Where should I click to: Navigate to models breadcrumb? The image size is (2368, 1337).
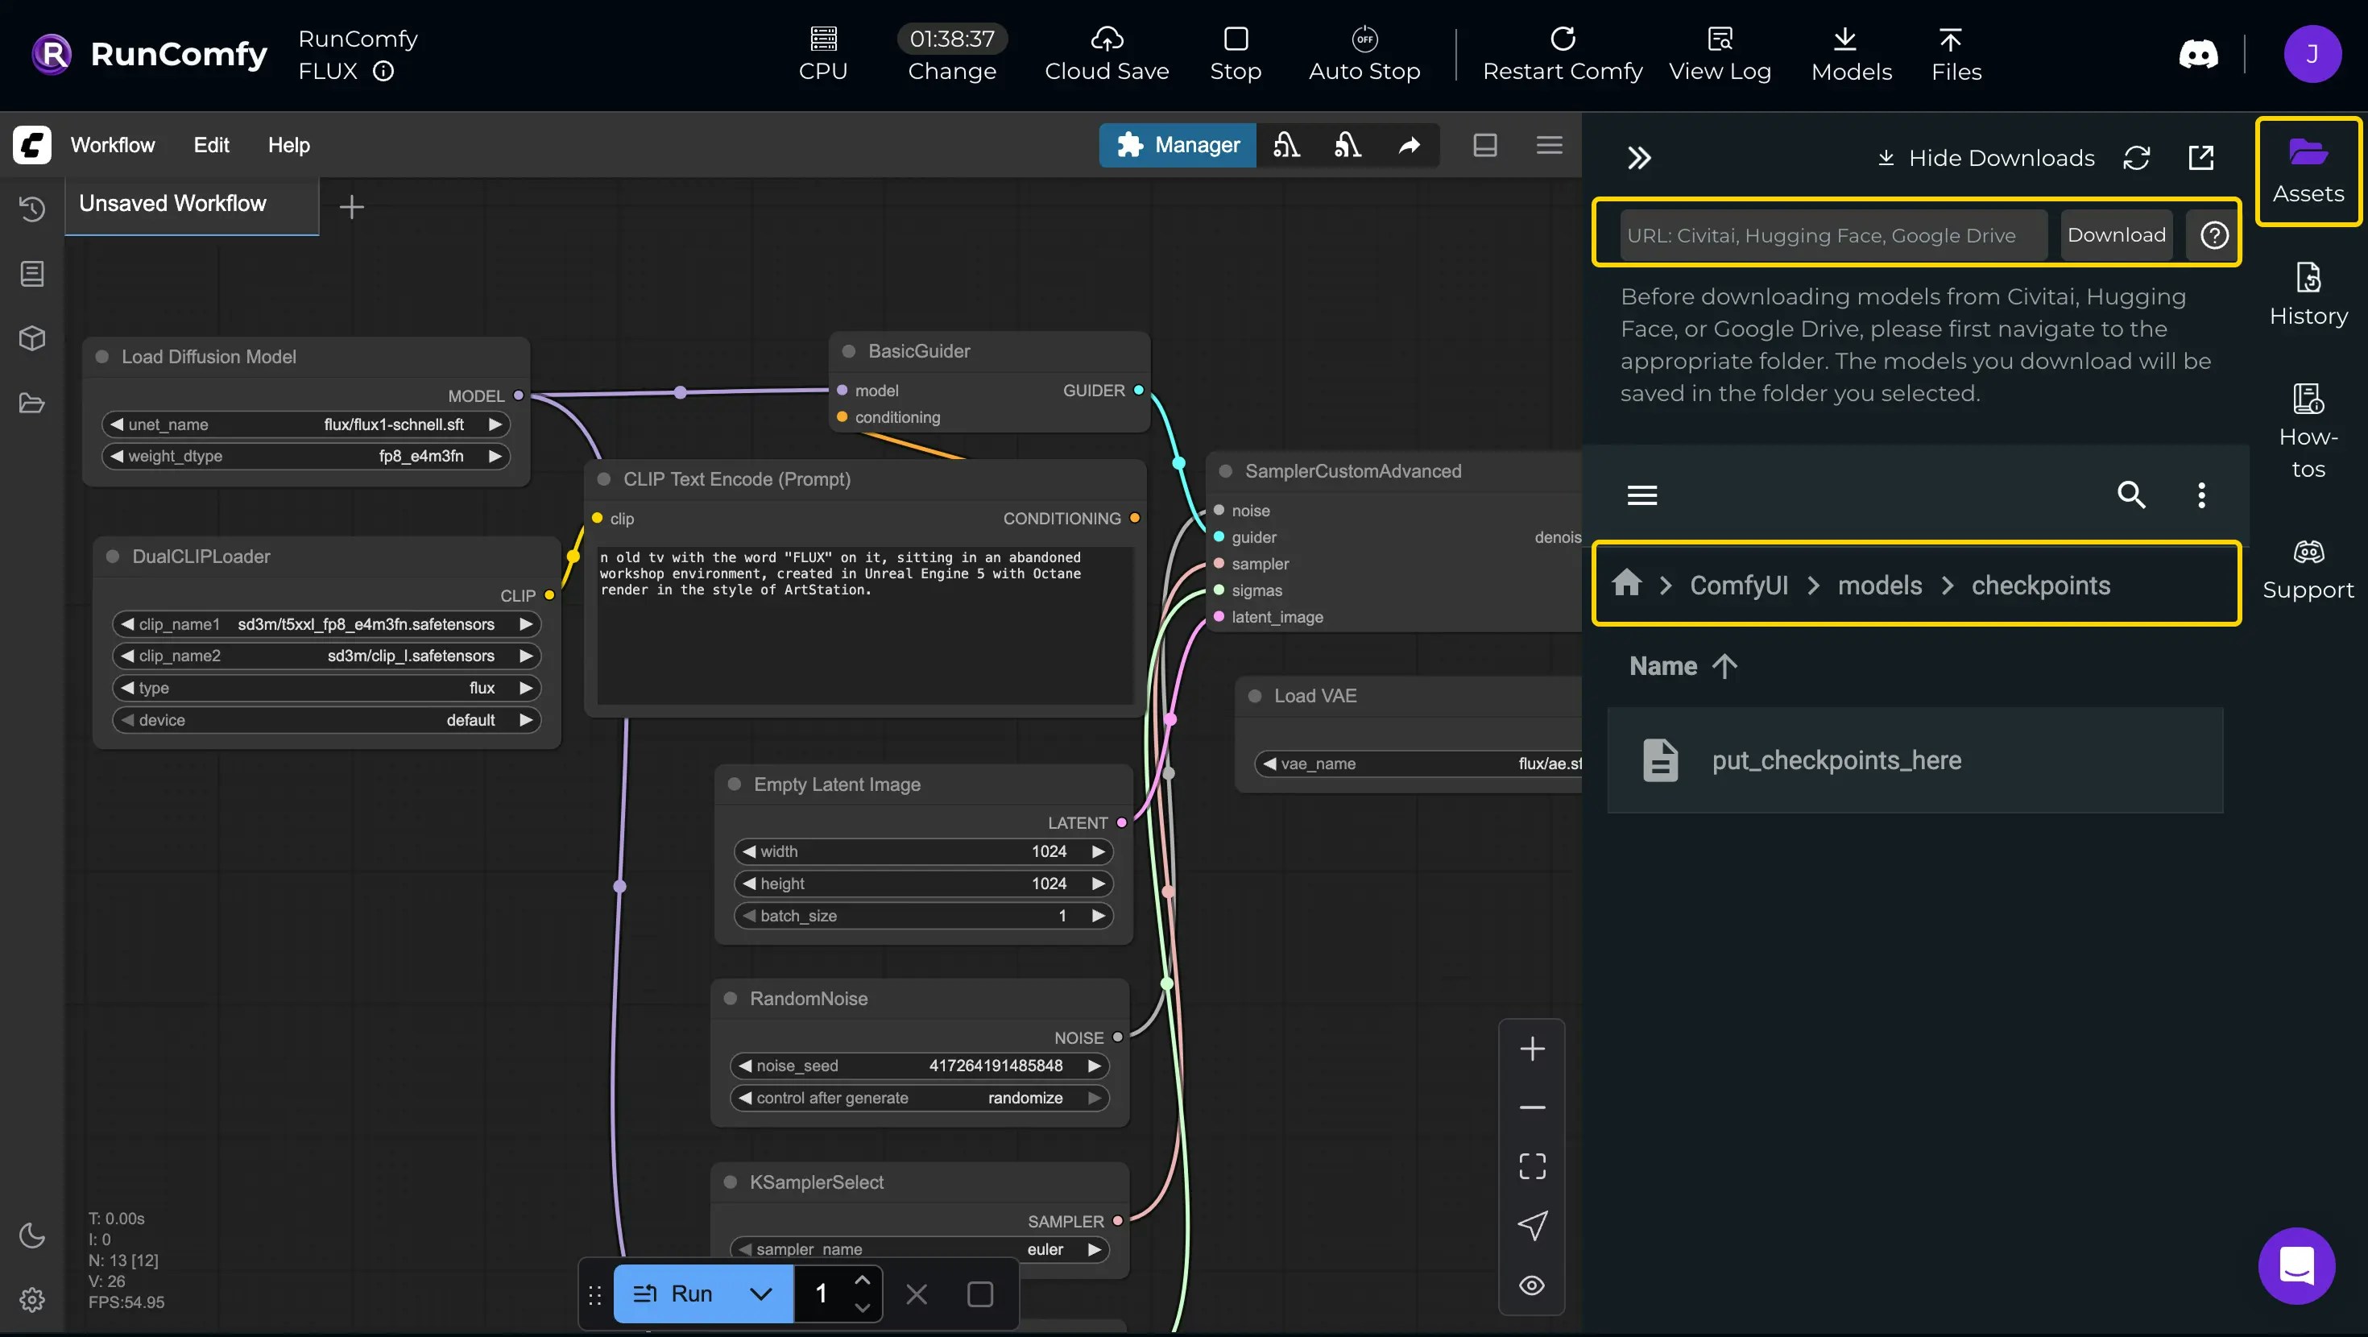pos(1879,586)
